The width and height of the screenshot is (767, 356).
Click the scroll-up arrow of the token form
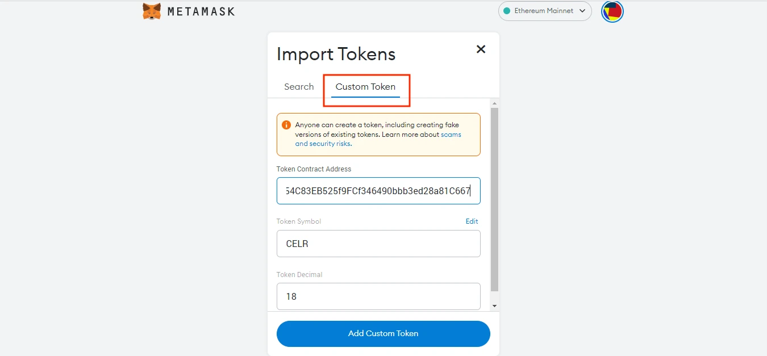(494, 104)
